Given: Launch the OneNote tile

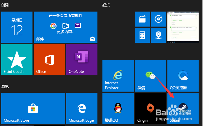Looking at the screenshot, I should coord(82,60).
